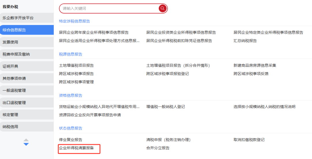
Task: Open 居民企业跨年度企业所得税事项信息报告
Action: (94, 33)
